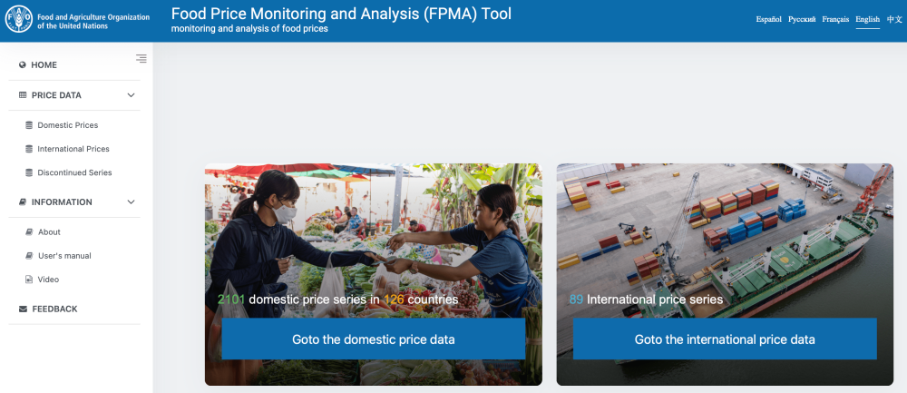Click the shipping port photo card

pos(724,236)
